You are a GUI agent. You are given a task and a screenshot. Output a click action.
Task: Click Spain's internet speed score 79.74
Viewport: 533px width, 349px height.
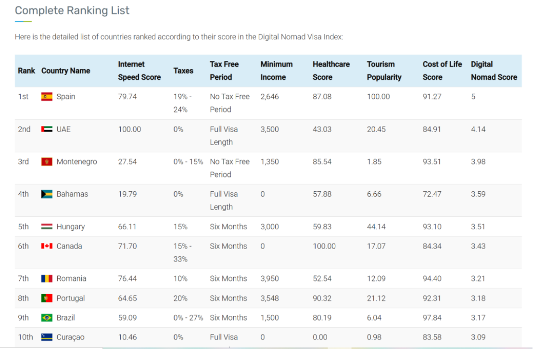pyautogui.click(x=127, y=97)
